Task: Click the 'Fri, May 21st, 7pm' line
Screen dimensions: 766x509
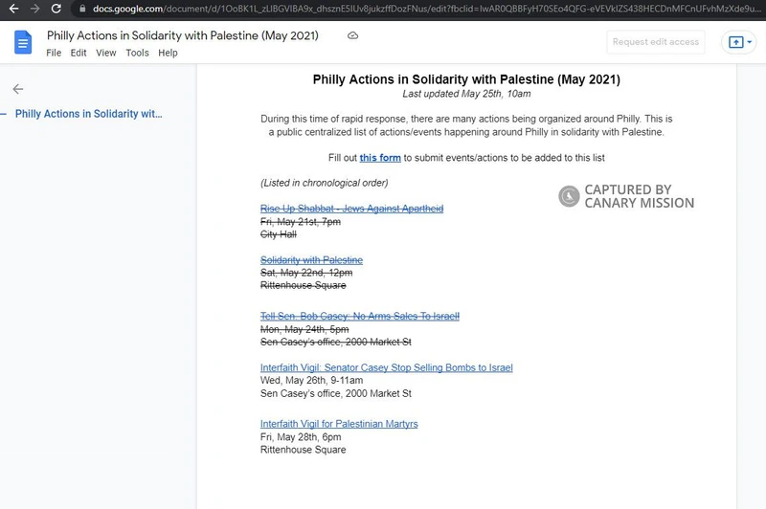Action: (x=301, y=222)
